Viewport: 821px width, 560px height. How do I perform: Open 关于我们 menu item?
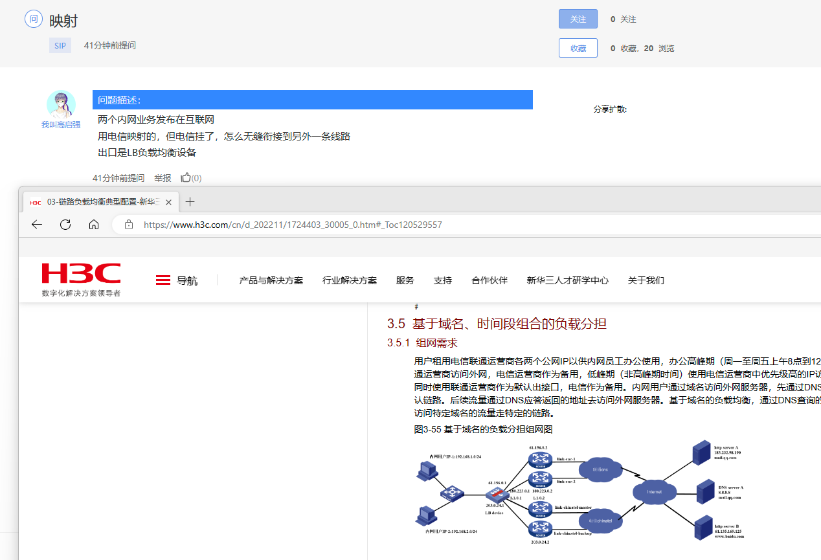[646, 280]
